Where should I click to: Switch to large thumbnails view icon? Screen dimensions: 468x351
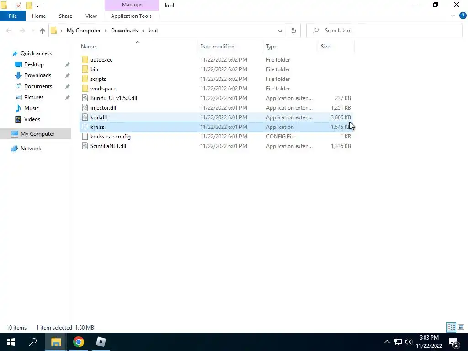(x=461, y=327)
